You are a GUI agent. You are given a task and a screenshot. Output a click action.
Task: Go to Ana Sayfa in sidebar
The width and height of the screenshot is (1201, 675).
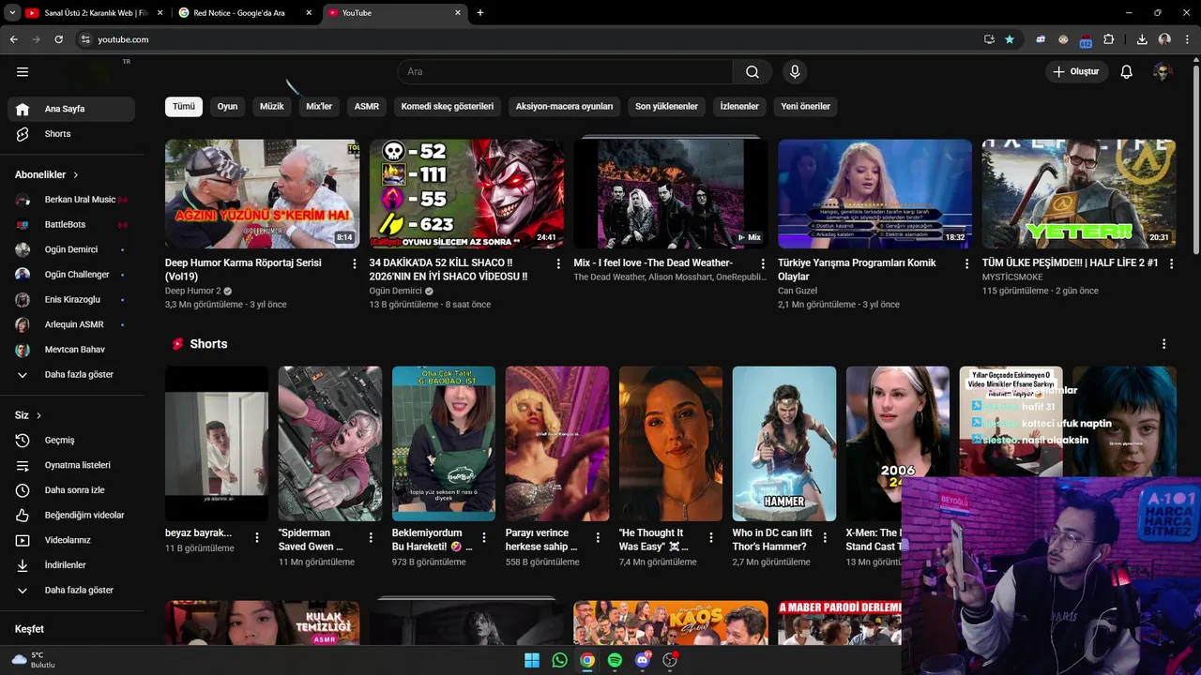point(71,109)
